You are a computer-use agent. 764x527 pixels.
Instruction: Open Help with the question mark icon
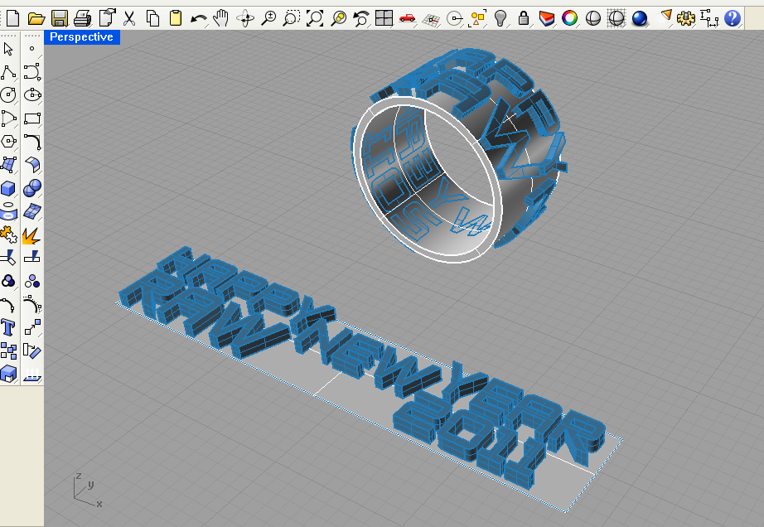(x=733, y=18)
